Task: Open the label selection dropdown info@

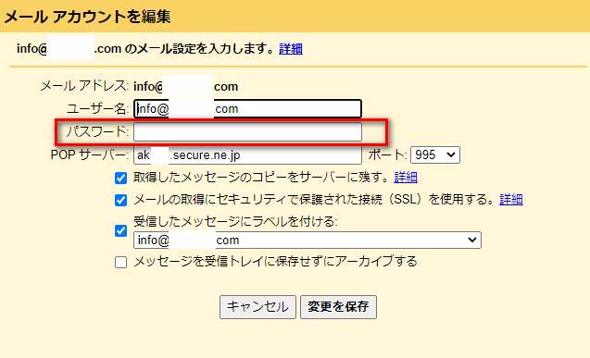Action: tap(308, 240)
